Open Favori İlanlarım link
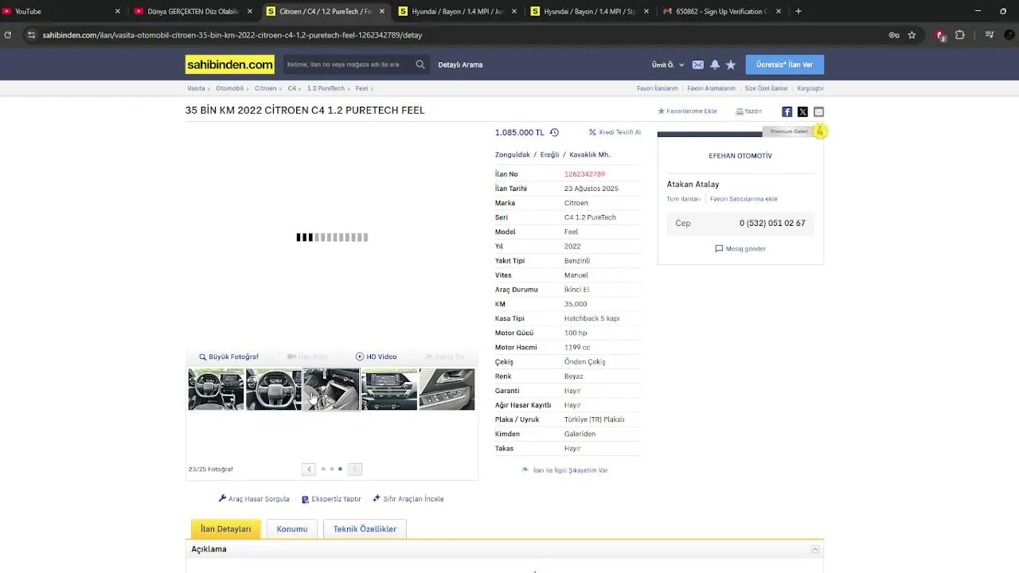The height and width of the screenshot is (573, 1019). click(658, 88)
